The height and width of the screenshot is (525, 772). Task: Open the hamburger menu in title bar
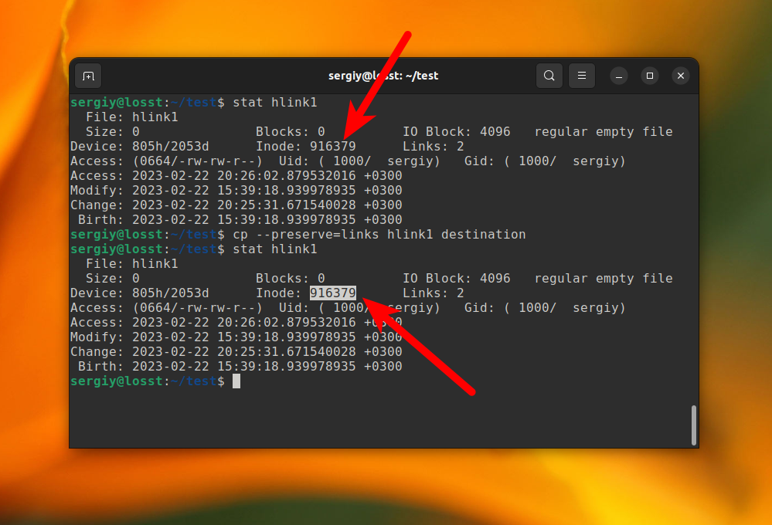[x=582, y=76]
